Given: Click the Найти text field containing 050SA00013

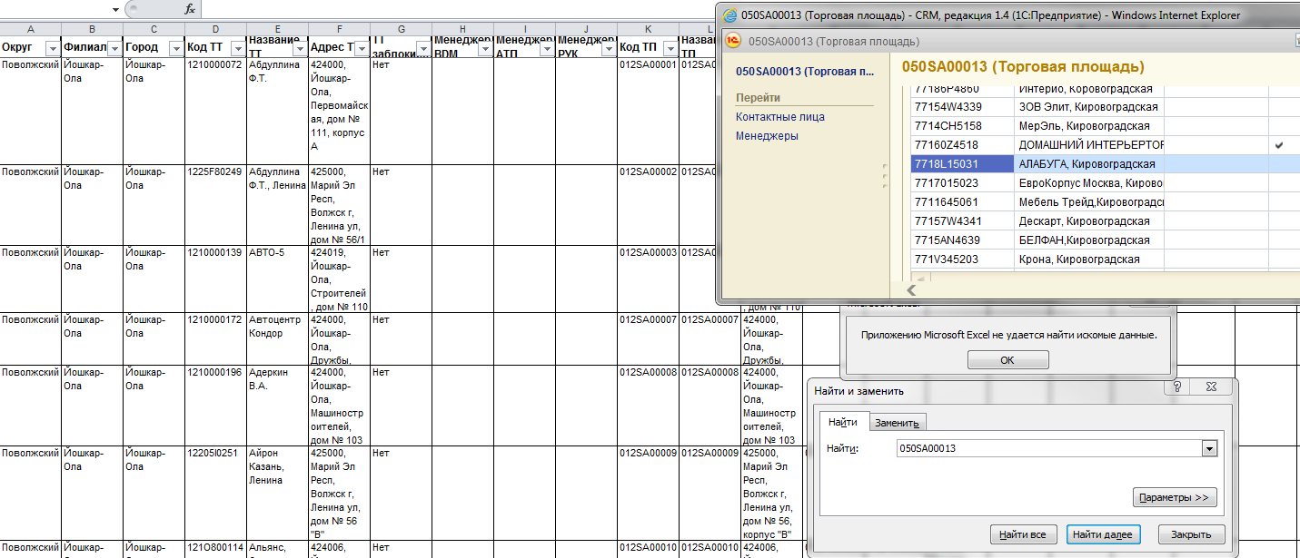Looking at the screenshot, I should [x=1048, y=448].
